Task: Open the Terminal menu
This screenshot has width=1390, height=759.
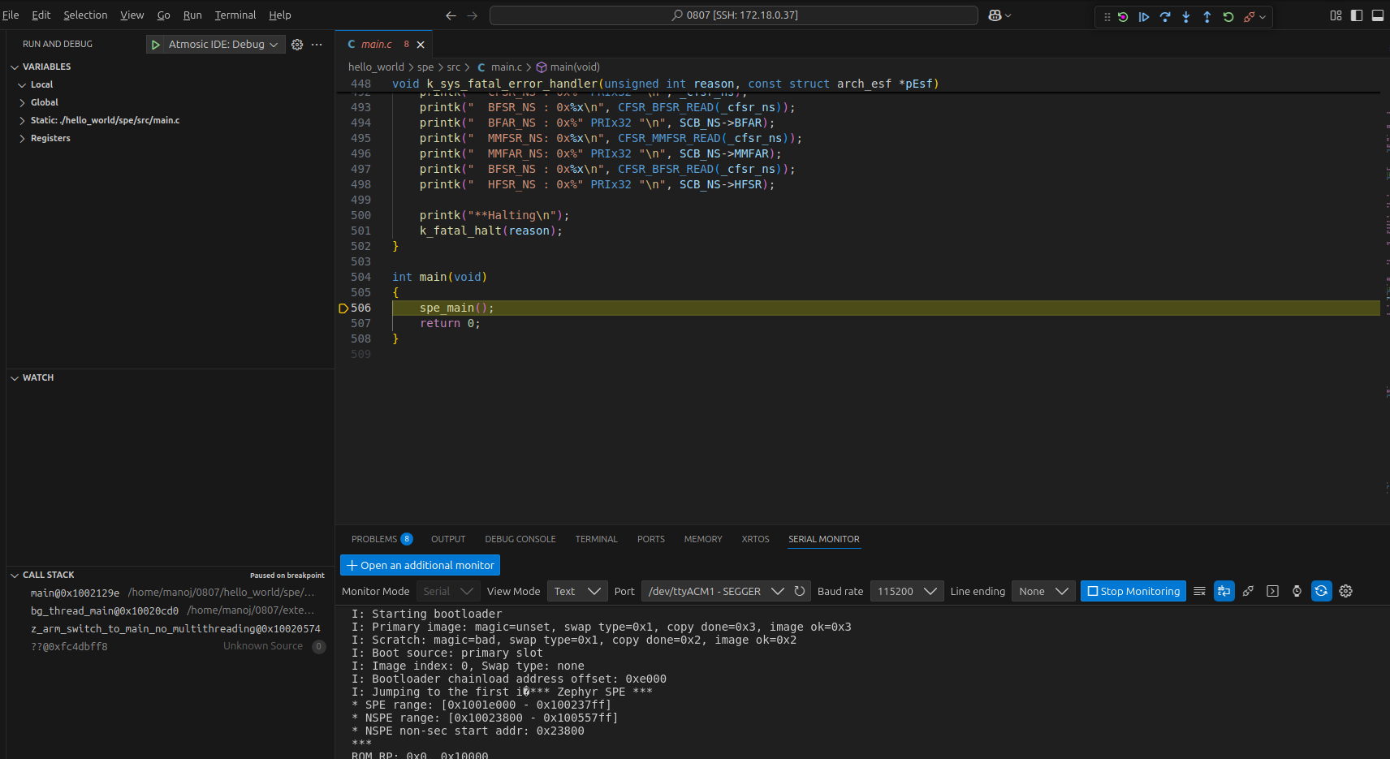Action: [235, 15]
